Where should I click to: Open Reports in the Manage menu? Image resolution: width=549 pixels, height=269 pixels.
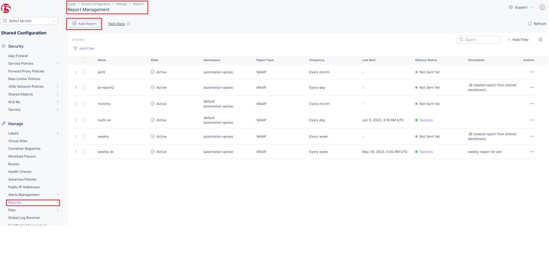(x=33, y=202)
